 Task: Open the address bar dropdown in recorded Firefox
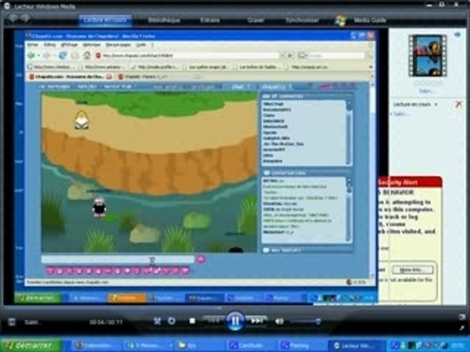pos(282,55)
